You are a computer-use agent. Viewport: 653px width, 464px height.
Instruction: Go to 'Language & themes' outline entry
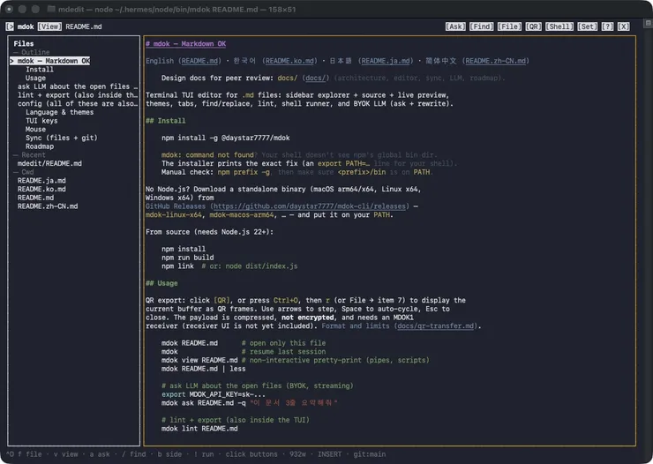[x=59, y=112]
